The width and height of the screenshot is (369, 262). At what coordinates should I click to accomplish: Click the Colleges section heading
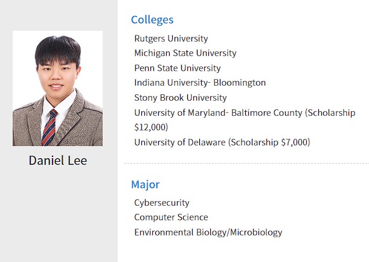[x=152, y=20]
